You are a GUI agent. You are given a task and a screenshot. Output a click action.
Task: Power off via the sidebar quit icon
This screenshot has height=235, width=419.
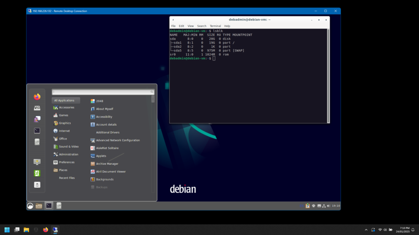coord(36,184)
